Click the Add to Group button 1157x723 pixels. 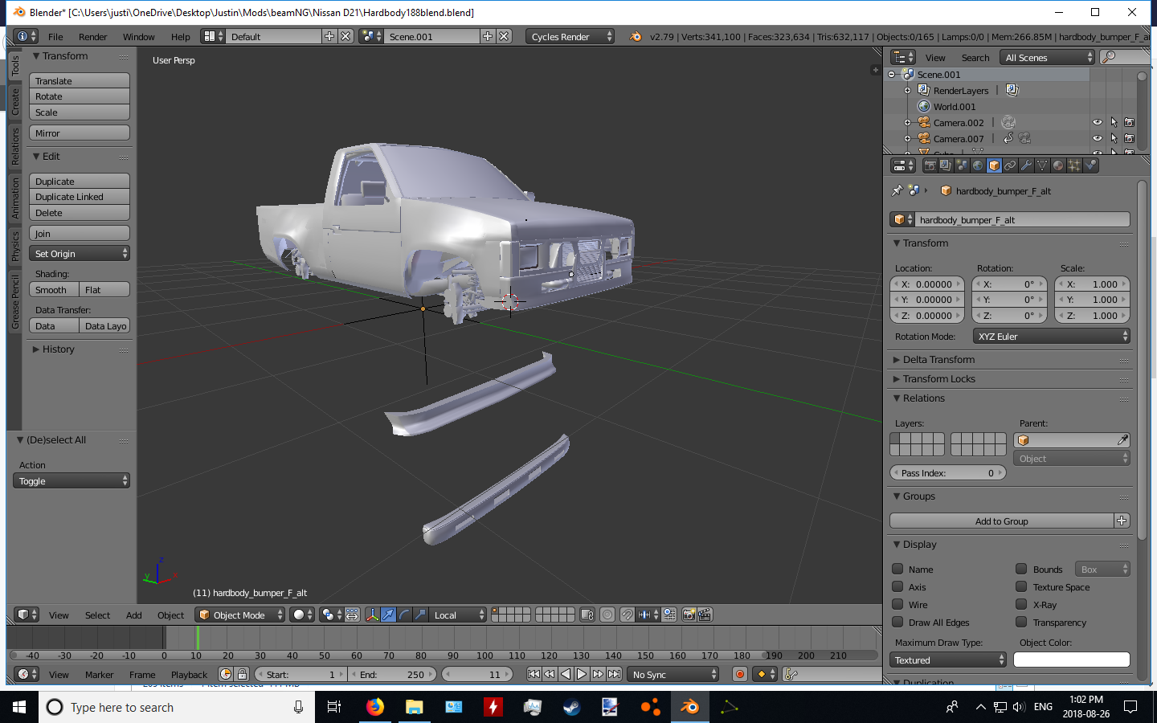(1001, 521)
